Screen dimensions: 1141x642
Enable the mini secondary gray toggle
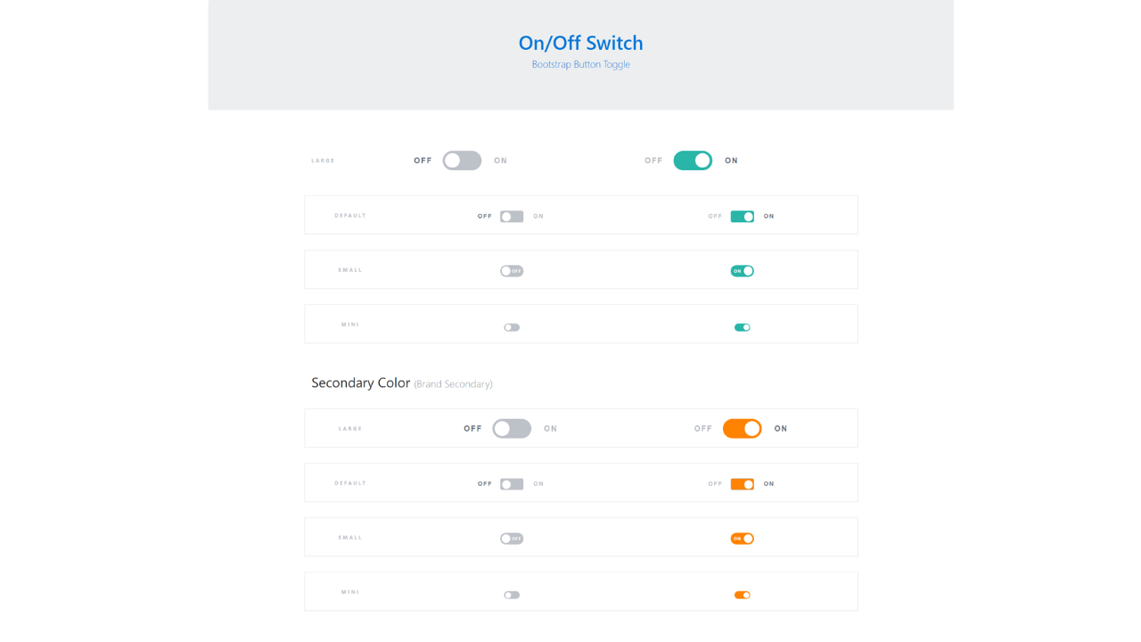(x=512, y=594)
